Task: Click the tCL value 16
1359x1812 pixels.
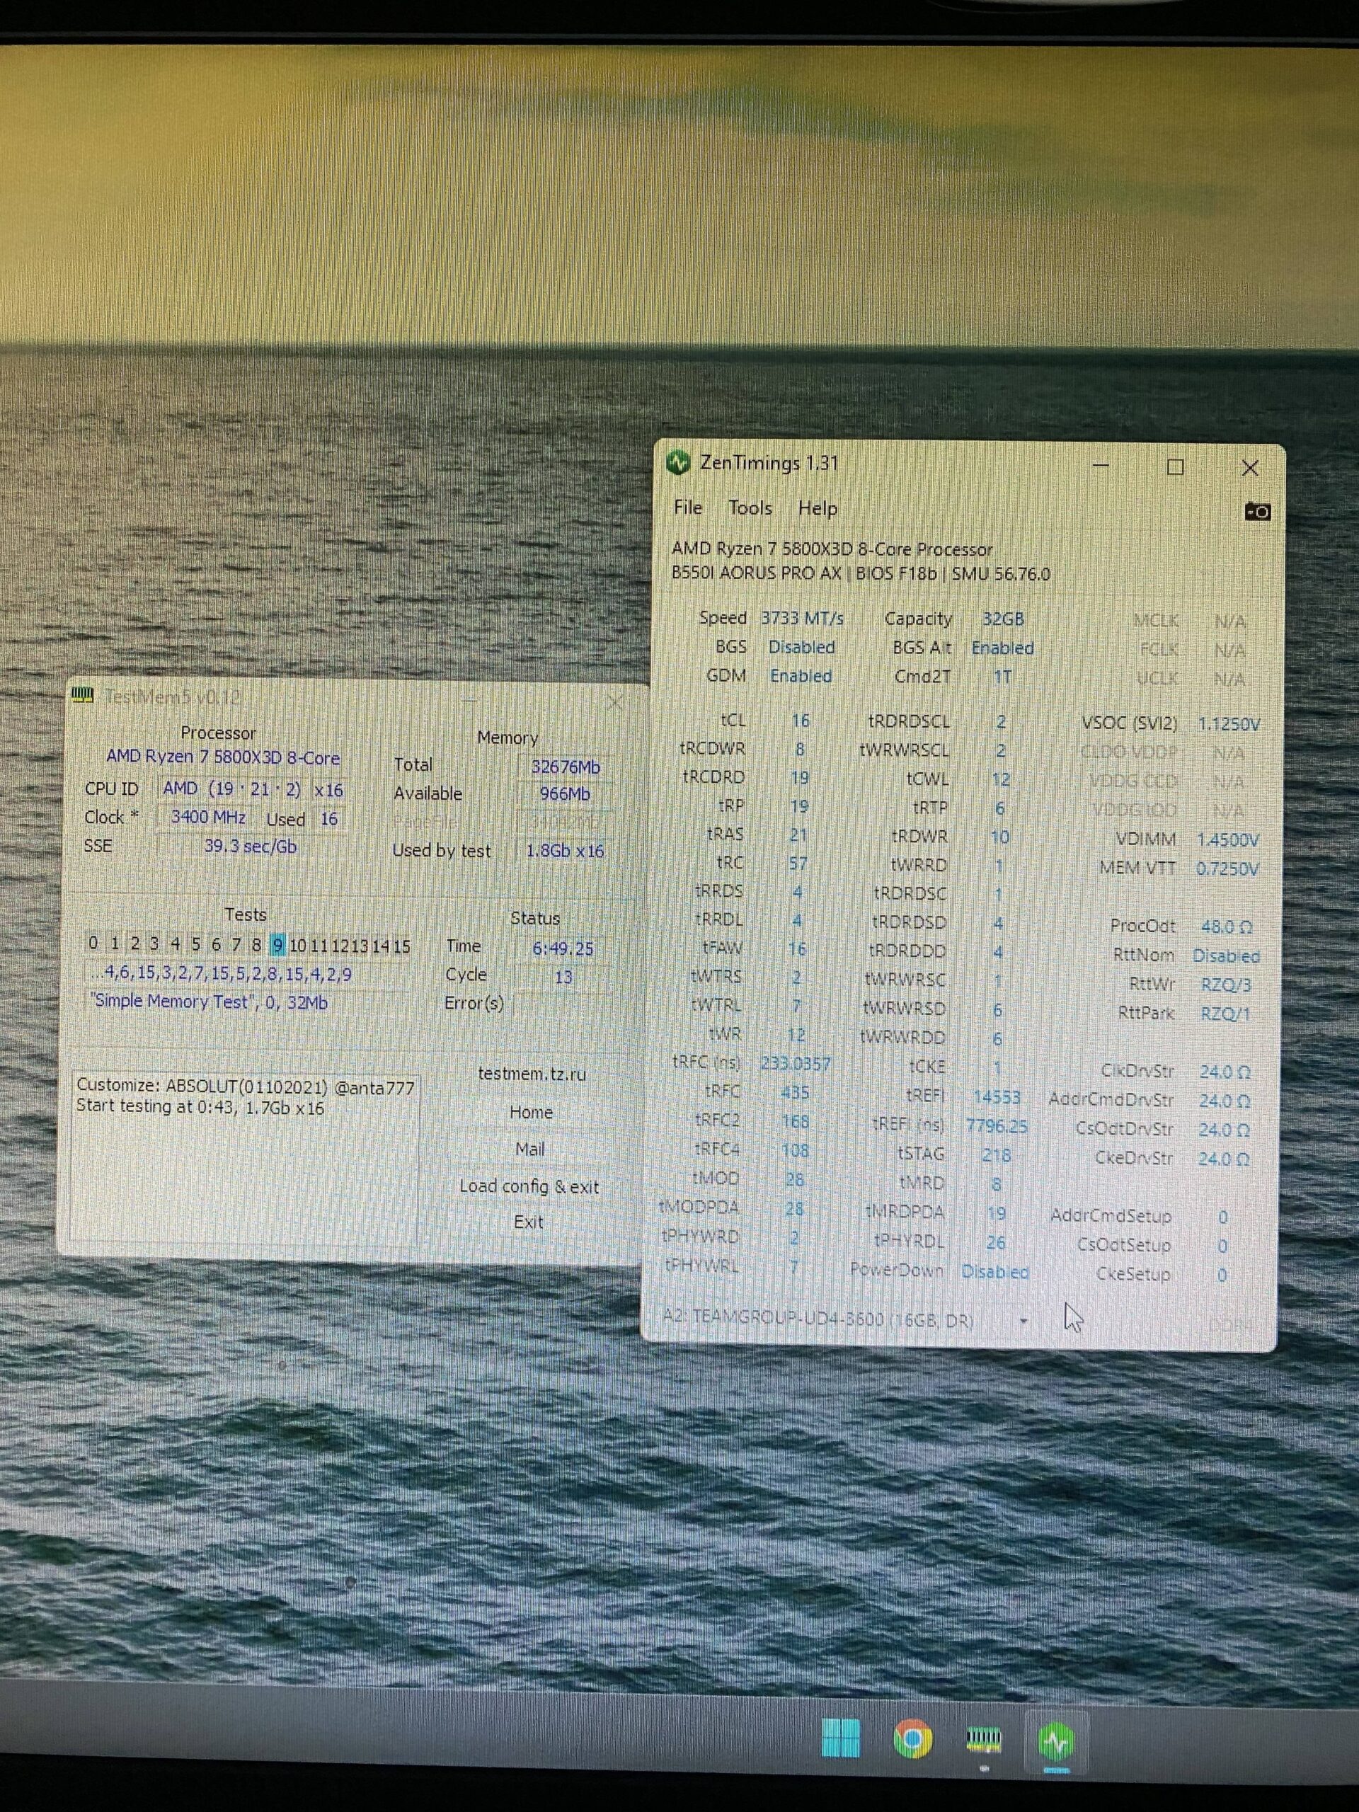Action: point(800,720)
